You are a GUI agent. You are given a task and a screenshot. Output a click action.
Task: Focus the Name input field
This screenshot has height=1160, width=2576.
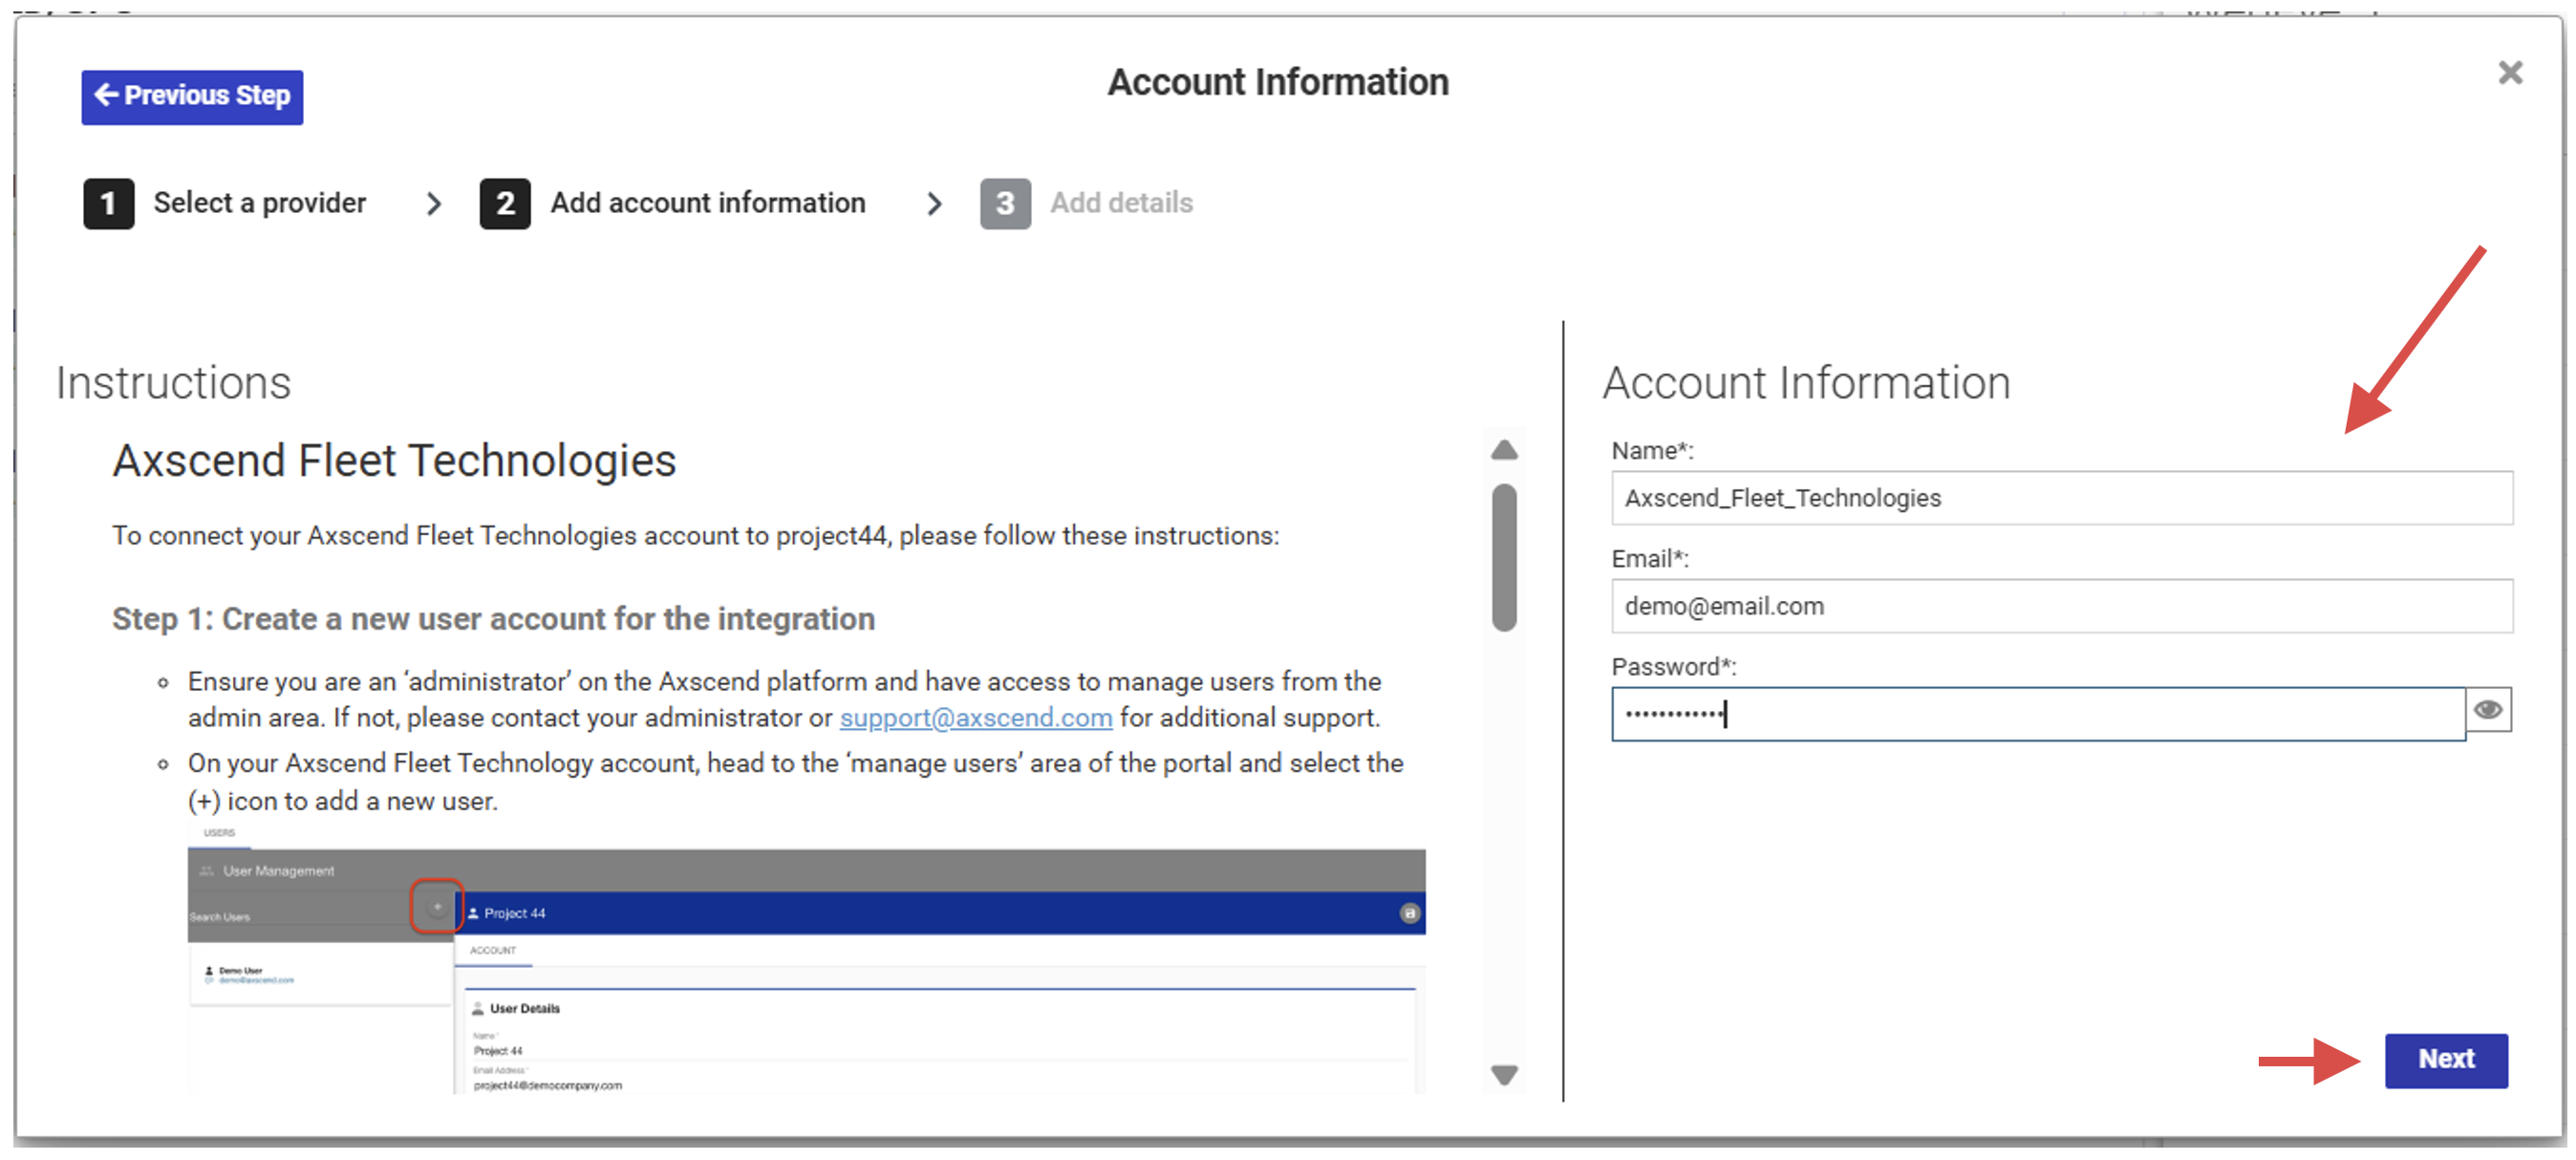coord(2062,498)
